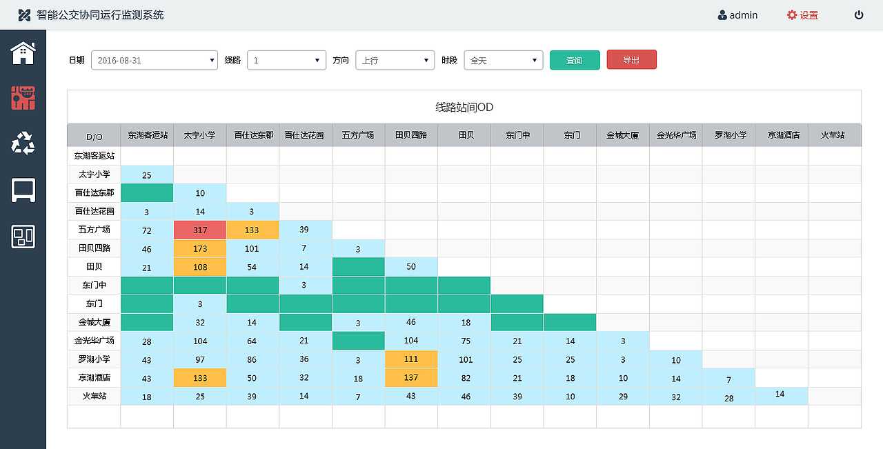The height and width of the screenshot is (449, 883).
Task: Click the power logout icon
Action: pos(859,15)
